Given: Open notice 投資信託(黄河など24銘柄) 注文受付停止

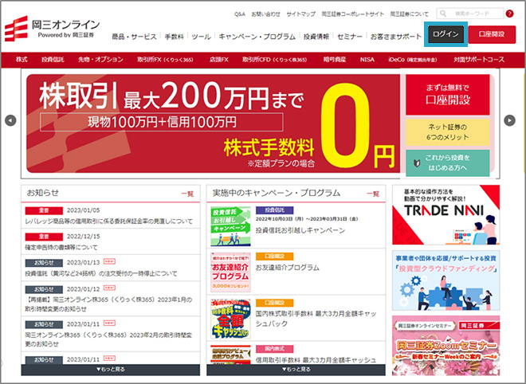Looking at the screenshot, I should (101, 274).
